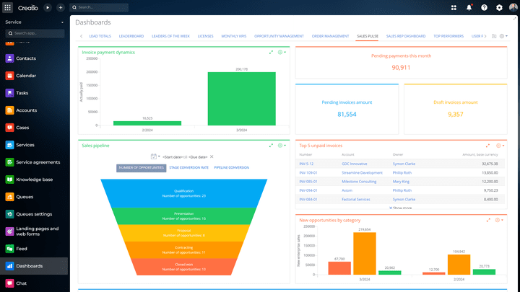
Task: Click the Cases icon in sidebar
Action: [x=9, y=128]
